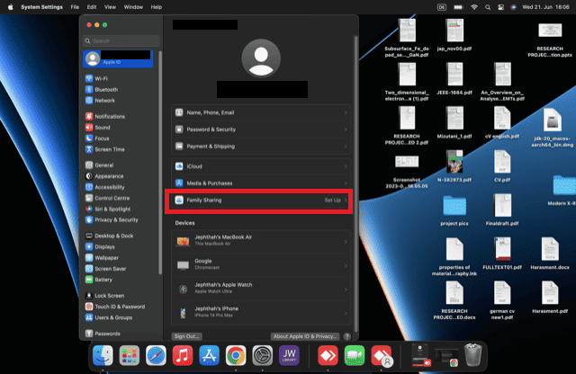Screen dimensions: 576x374
Task: Open the Password & Security row
Action: click(x=261, y=129)
